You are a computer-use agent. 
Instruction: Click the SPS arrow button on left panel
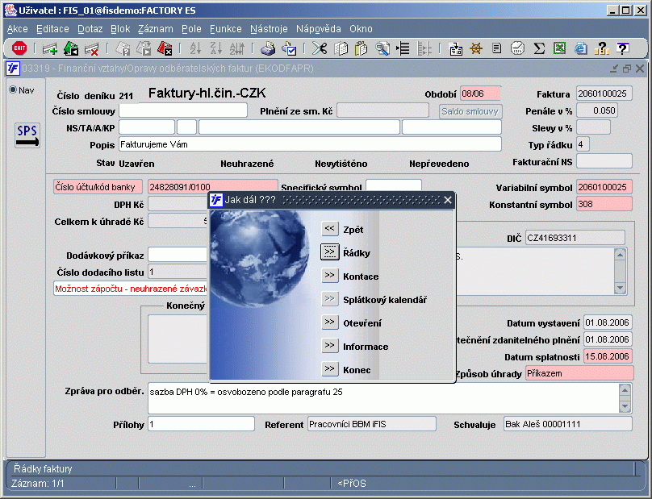(27, 135)
